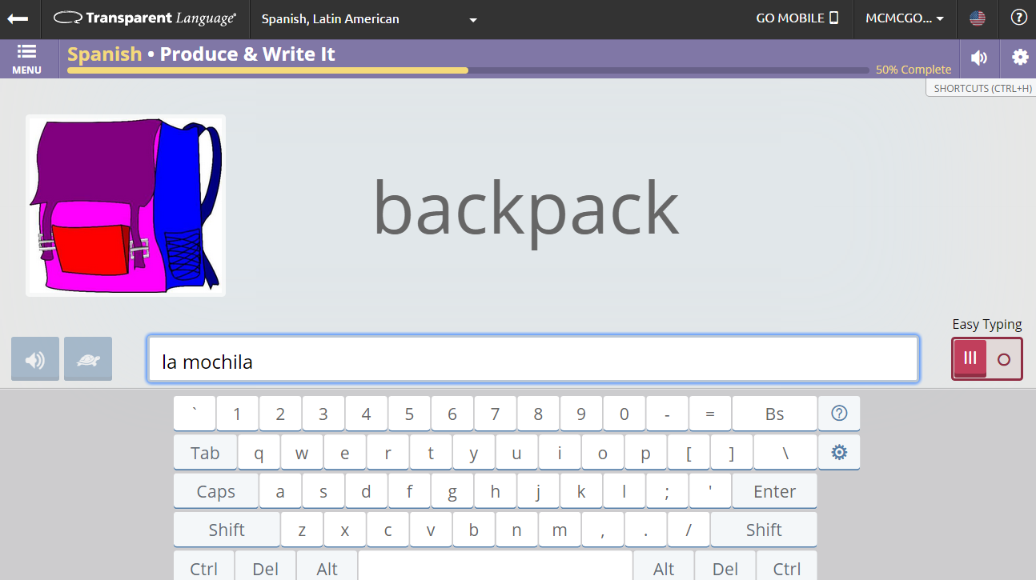
Task: Play the word audio with speaker icon
Action: tap(34, 358)
